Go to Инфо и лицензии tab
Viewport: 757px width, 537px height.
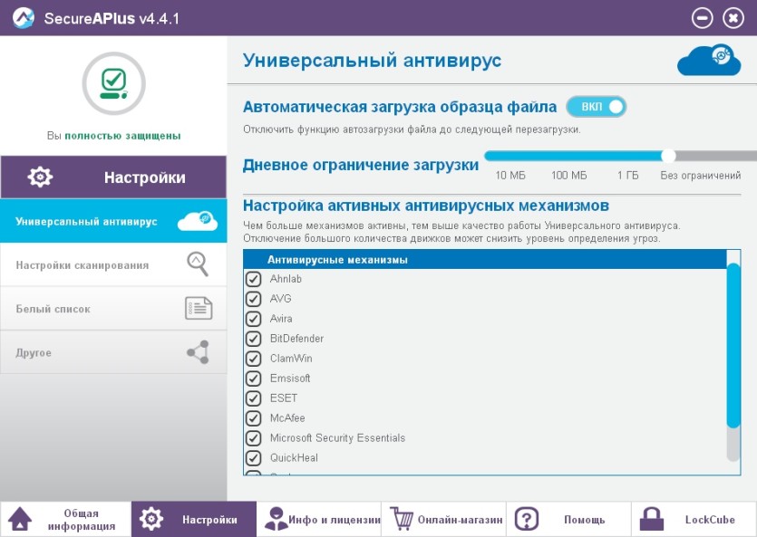pos(318,519)
